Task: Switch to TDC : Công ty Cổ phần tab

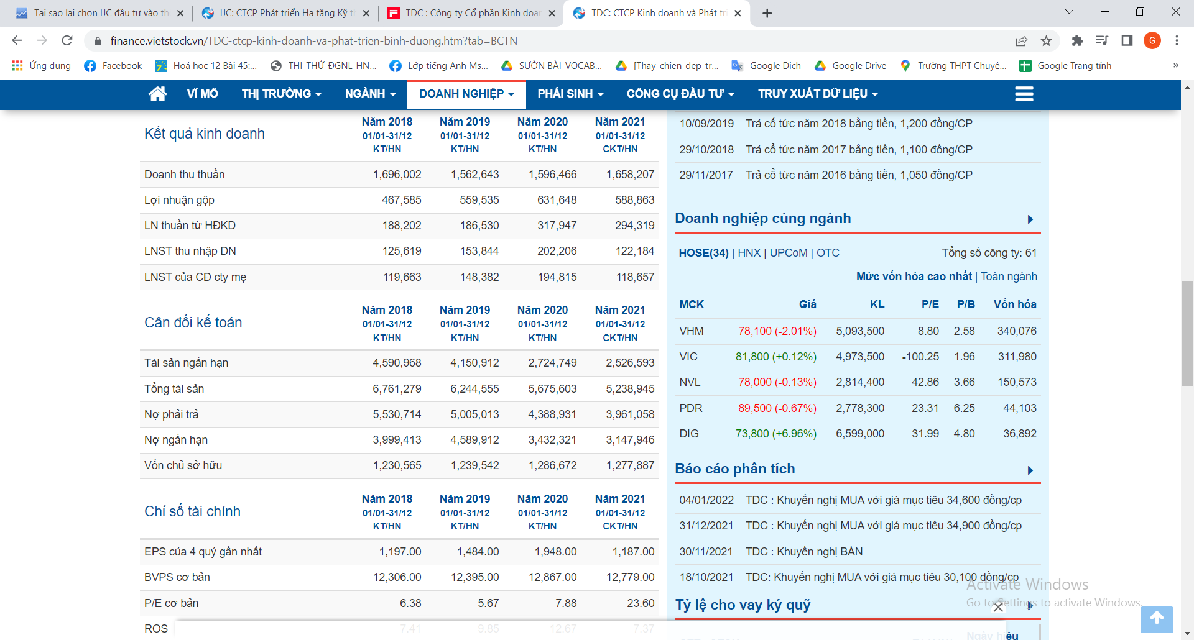Action: pyautogui.click(x=471, y=13)
